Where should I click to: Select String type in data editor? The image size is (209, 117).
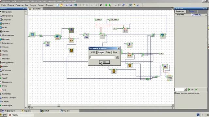tap(108, 52)
